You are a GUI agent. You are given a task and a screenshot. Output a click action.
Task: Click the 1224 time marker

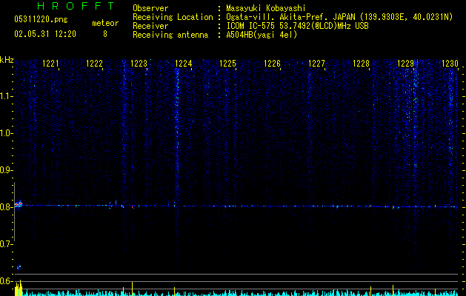(x=184, y=64)
